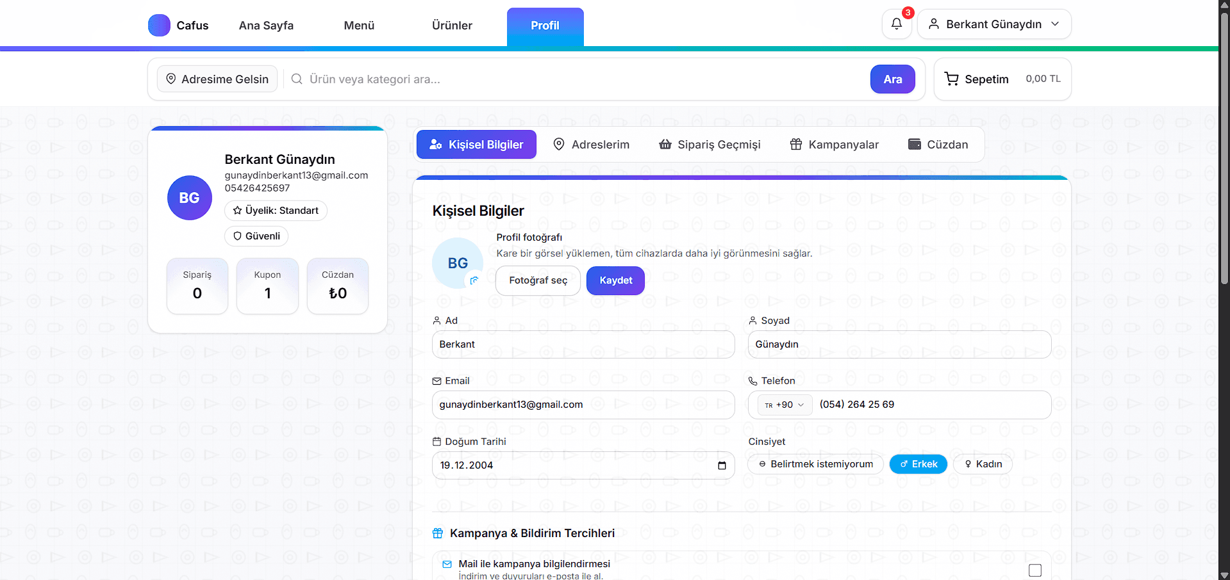Click the Cafus logo icon

(159, 26)
